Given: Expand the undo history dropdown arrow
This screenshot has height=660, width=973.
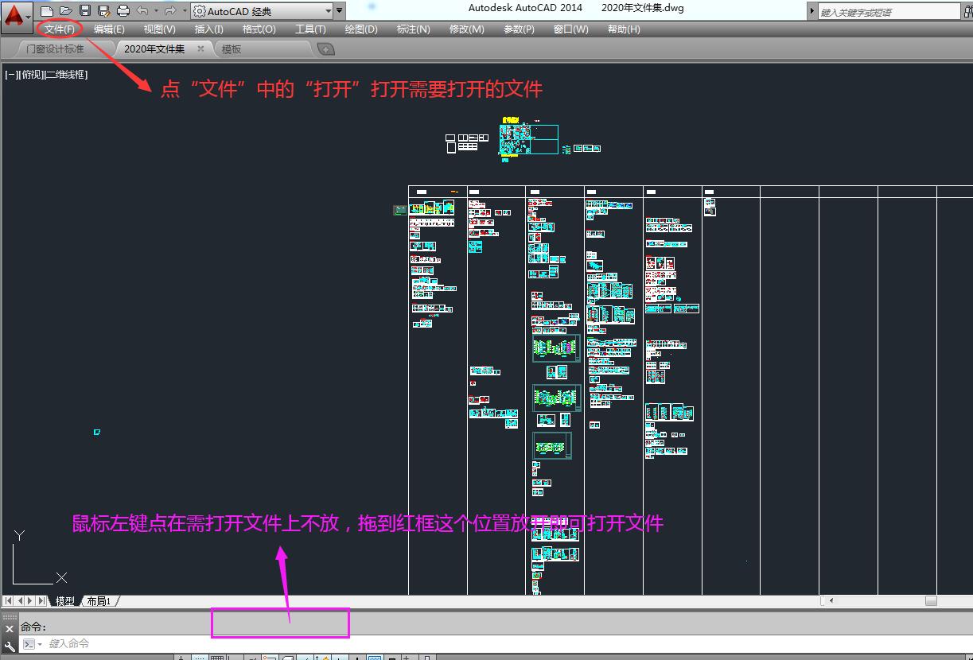Looking at the screenshot, I should (156, 11).
